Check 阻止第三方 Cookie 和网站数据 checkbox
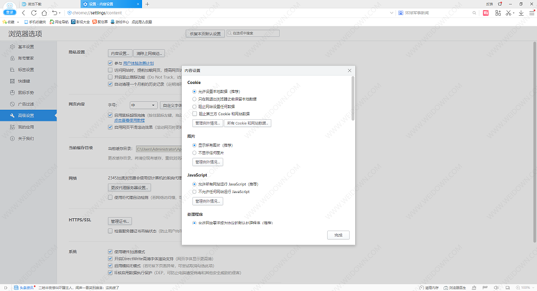 [x=195, y=114]
